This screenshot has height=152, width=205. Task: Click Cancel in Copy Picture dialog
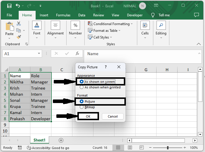click(112, 116)
